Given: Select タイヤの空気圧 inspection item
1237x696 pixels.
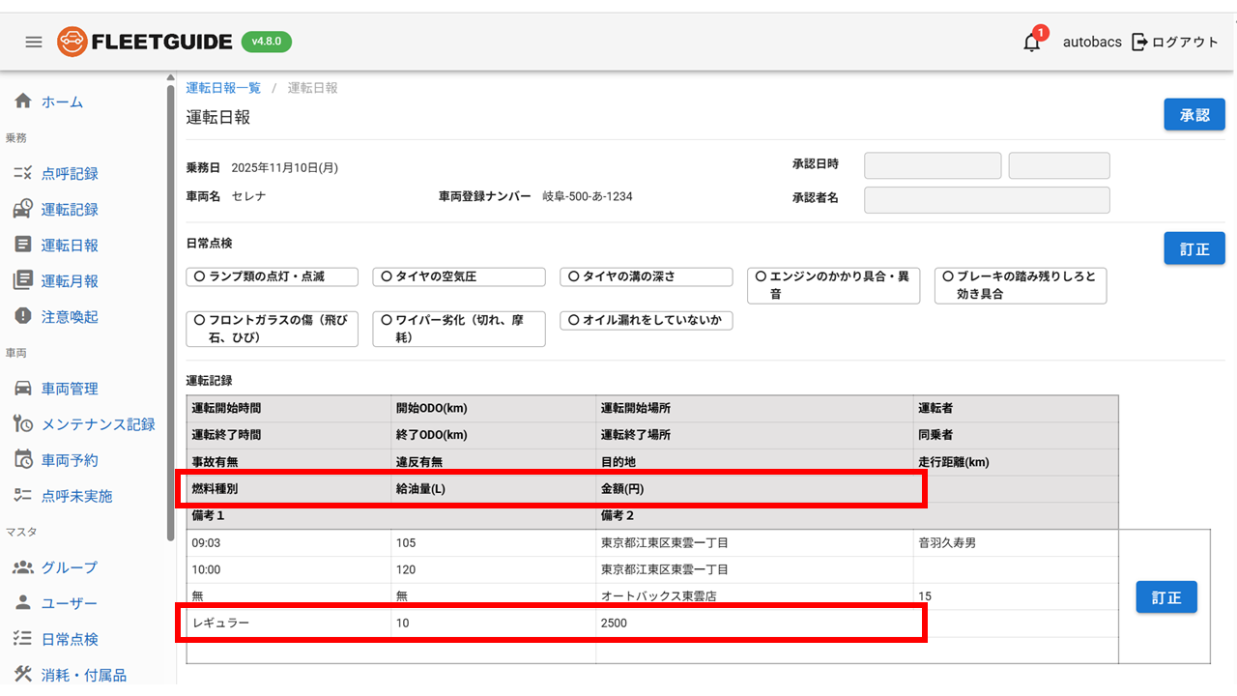Looking at the screenshot, I should pos(458,276).
